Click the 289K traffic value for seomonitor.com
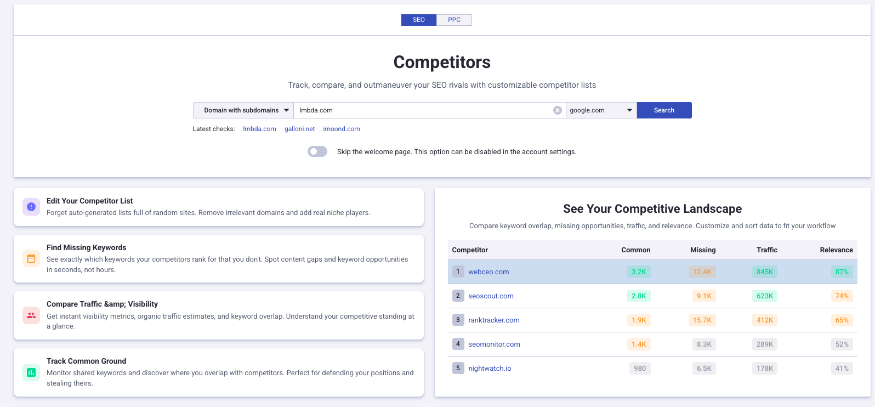Screen dimensions: 875x407 point(765,344)
